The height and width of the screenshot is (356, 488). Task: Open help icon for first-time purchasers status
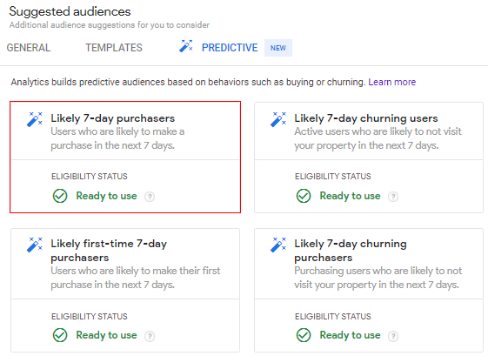[150, 336]
